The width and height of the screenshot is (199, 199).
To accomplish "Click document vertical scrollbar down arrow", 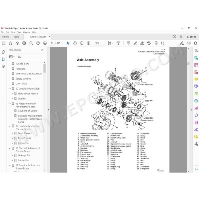I will tap(188, 171).
